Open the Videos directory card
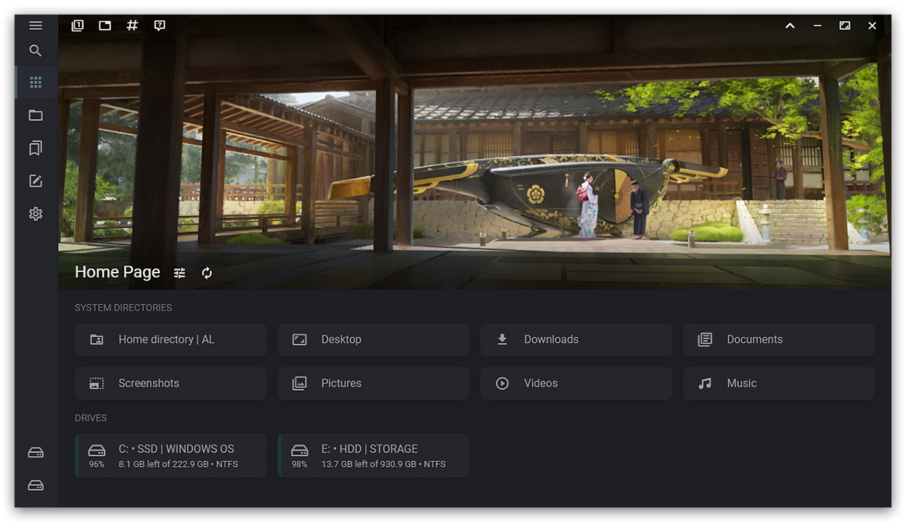 coord(576,383)
